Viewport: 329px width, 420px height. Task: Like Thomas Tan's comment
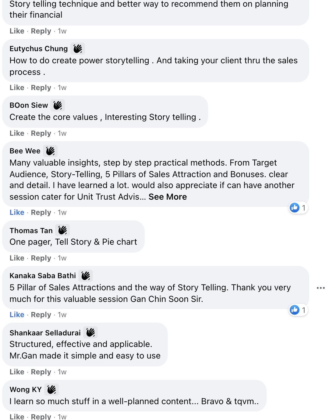point(17,258)
